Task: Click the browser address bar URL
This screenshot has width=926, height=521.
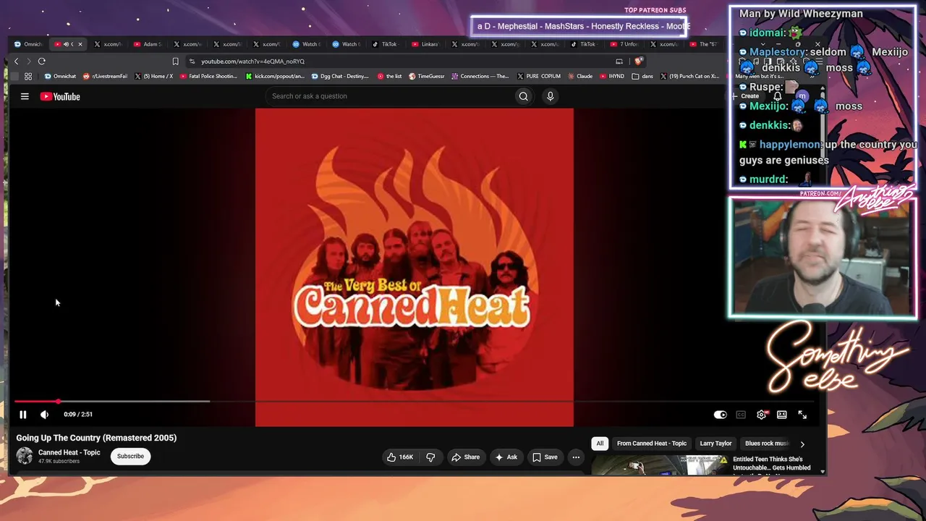Action: pos(252,62)
